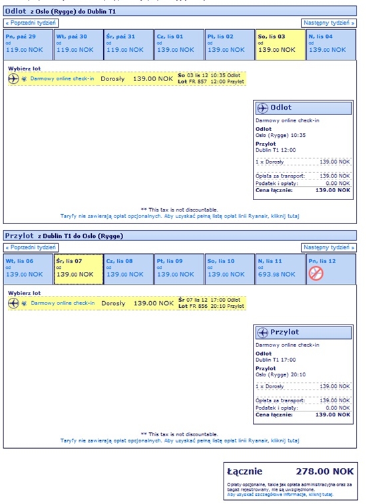Select the Wt, paź 30 departure date tab
Viewport: 366px width, 504px height.
[x=79, y=45]
